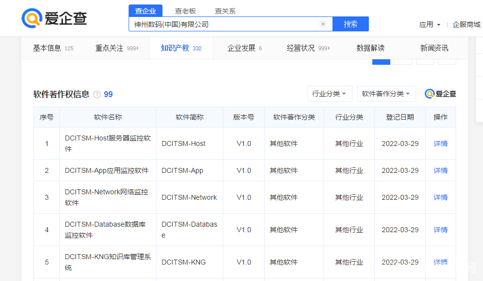Clear the search box with the X icon

coord(323,24)
